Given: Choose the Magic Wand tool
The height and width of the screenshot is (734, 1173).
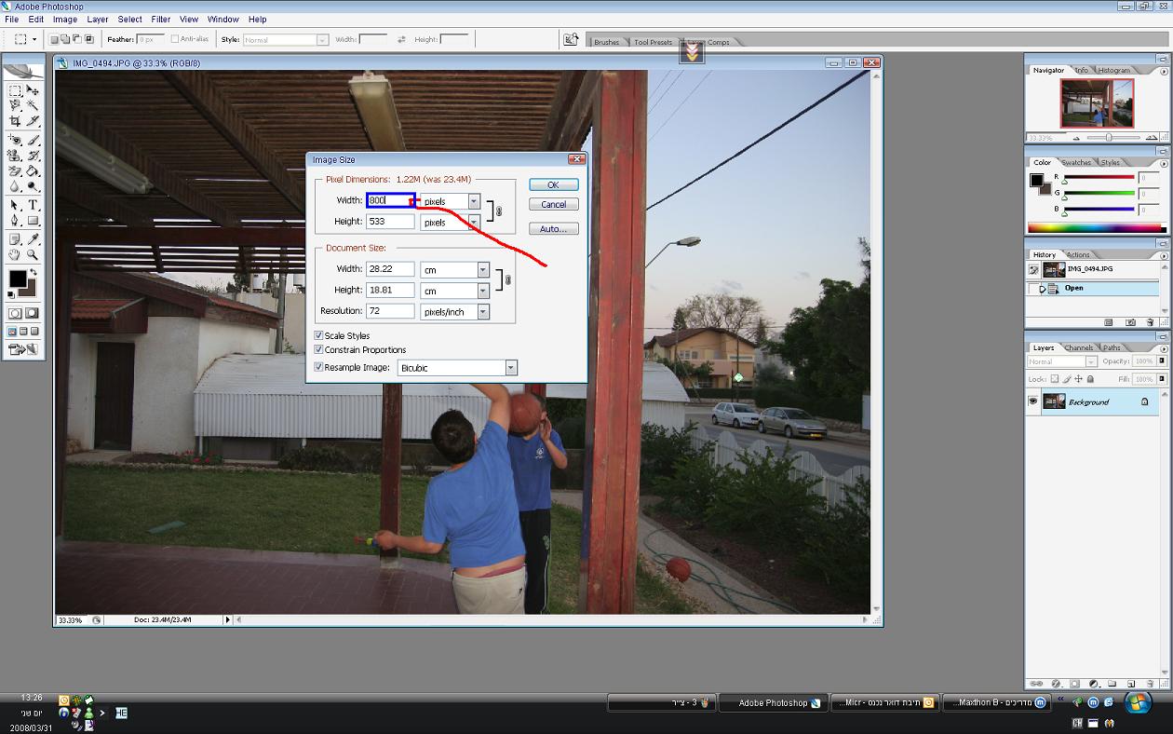Looking at the screenshot, I should (33, 105).
